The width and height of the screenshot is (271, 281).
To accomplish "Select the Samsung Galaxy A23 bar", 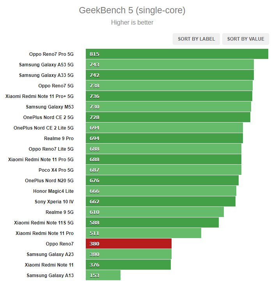I will tap(129, 254).
